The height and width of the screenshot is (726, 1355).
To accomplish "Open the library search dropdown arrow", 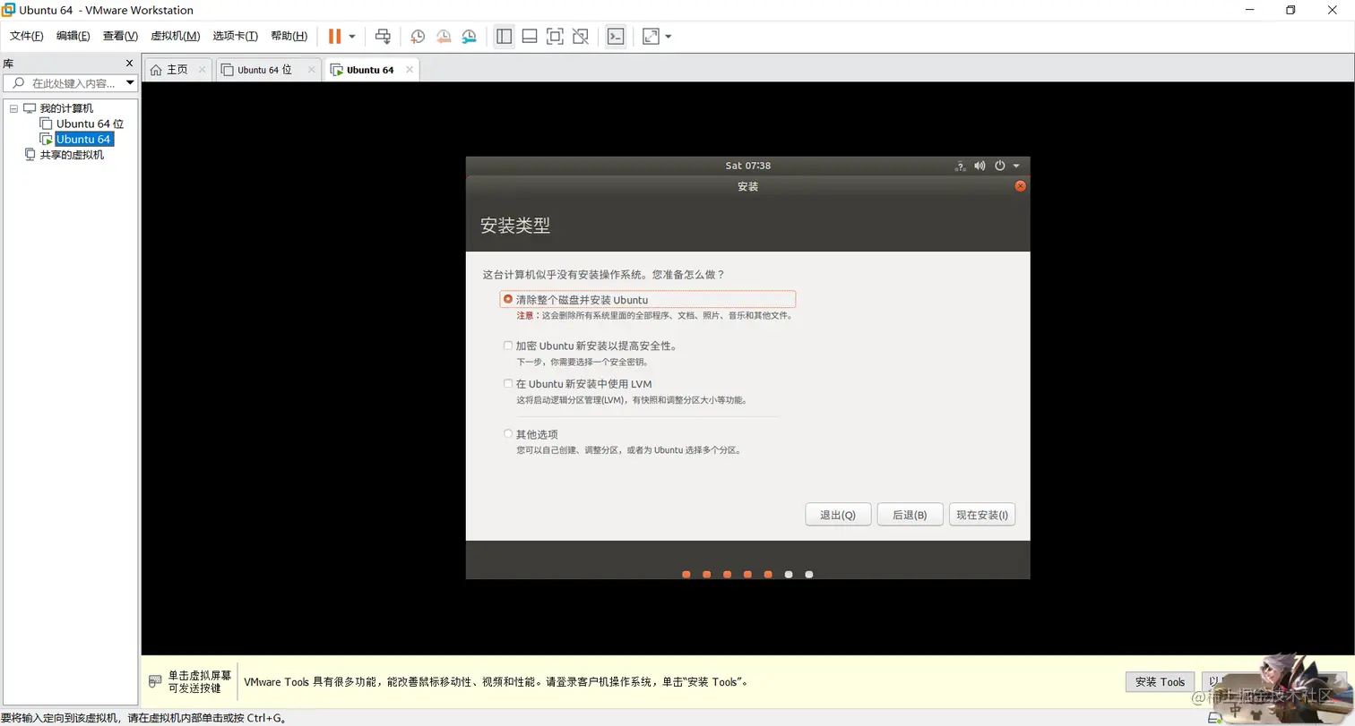I will [131, 83].
